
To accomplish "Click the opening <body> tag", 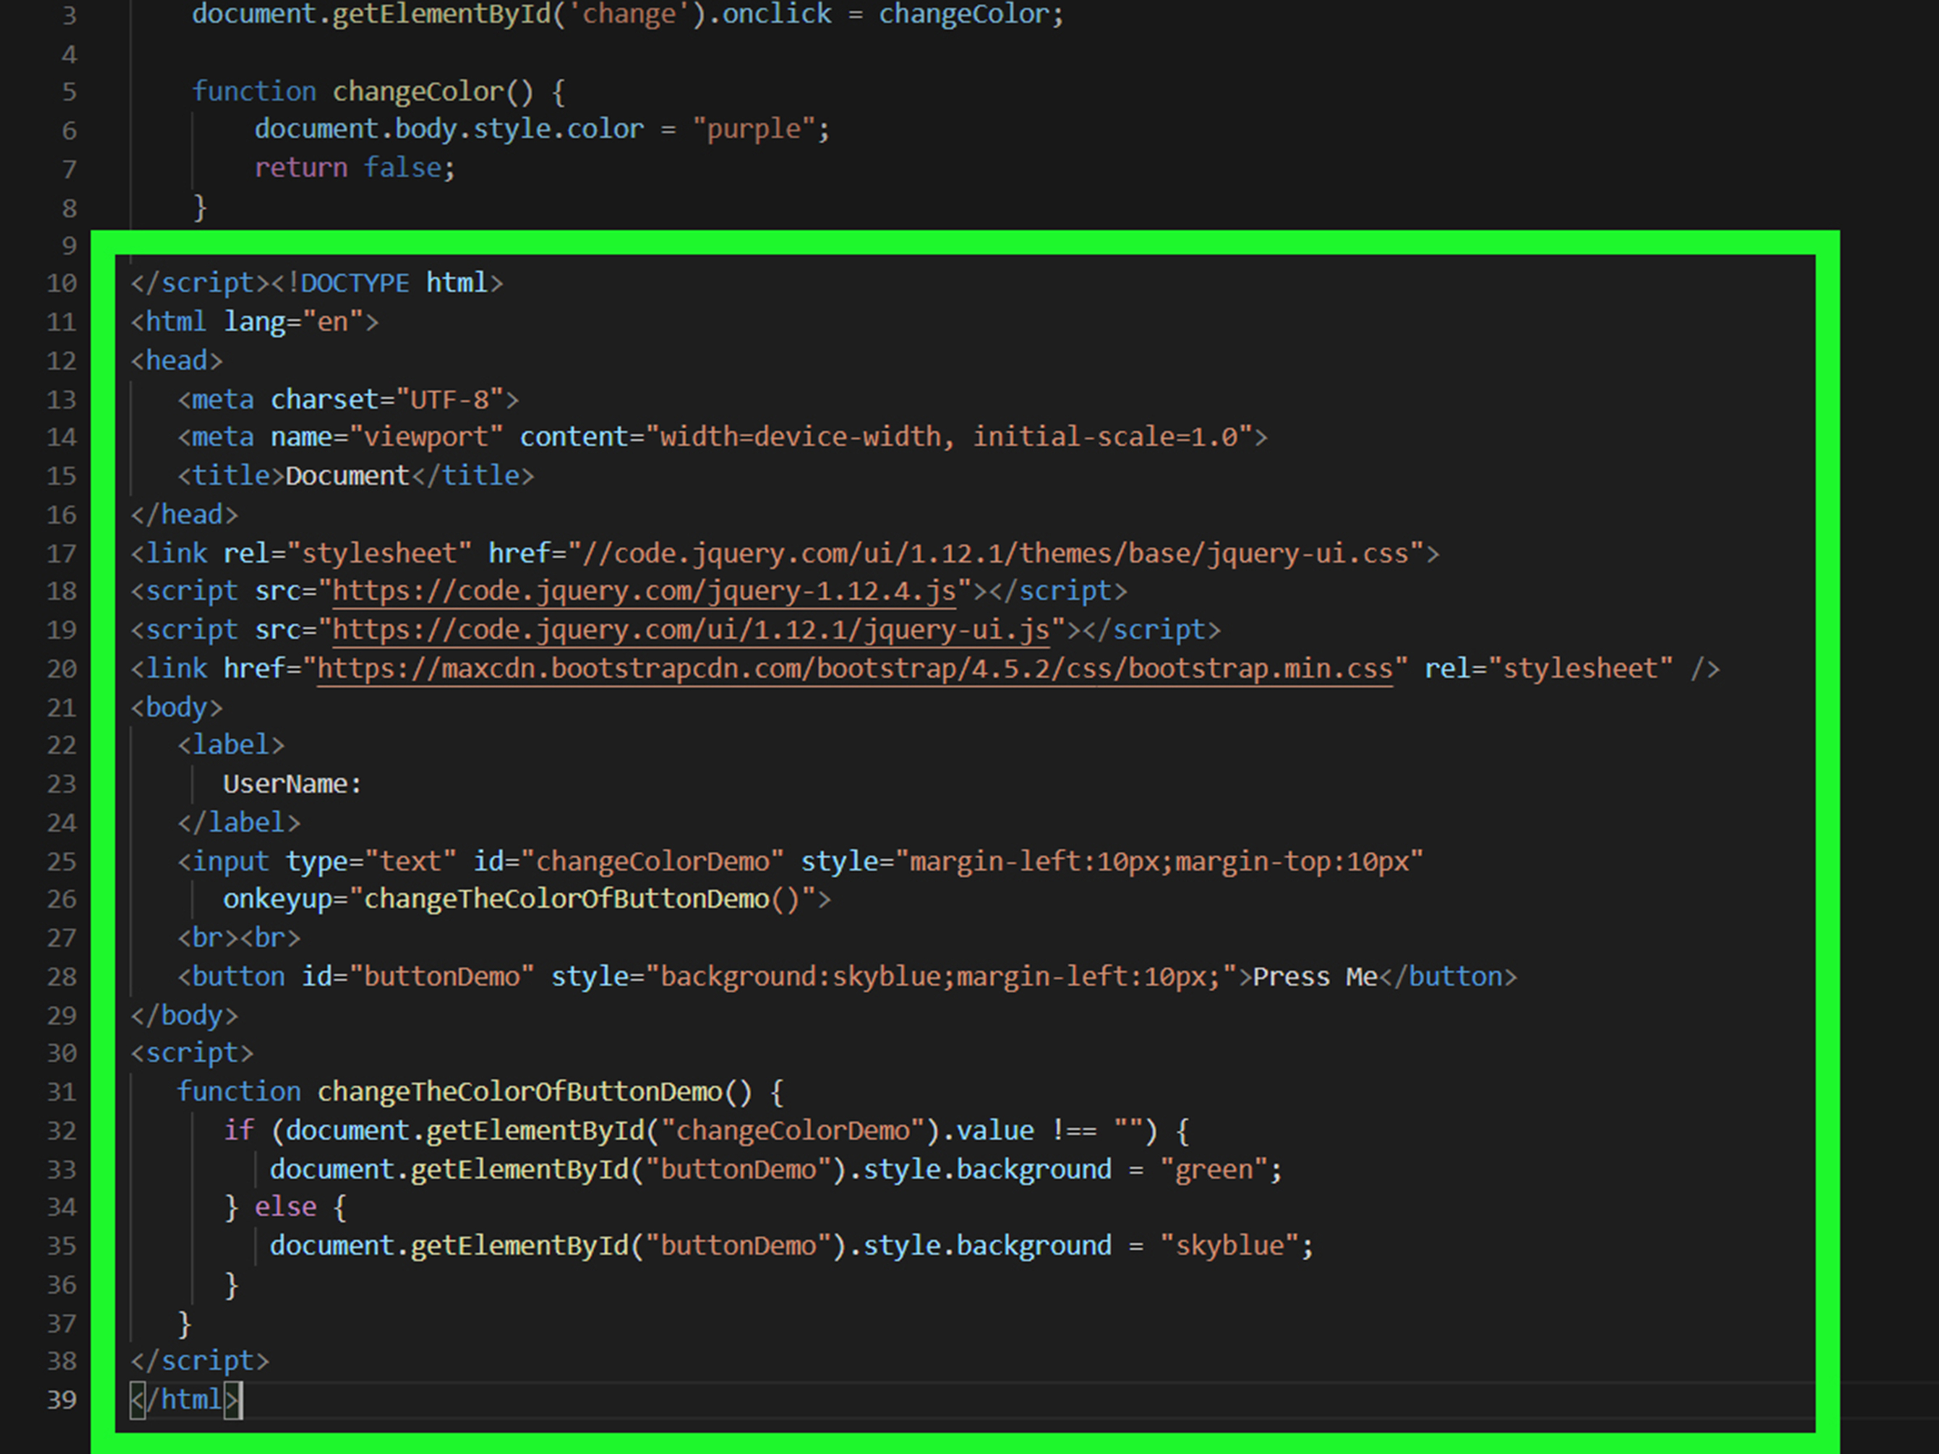I will (x=177, y=707).
